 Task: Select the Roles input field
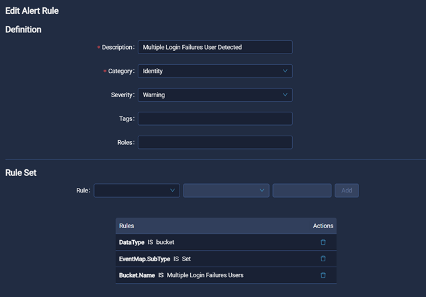coord(215,142)
